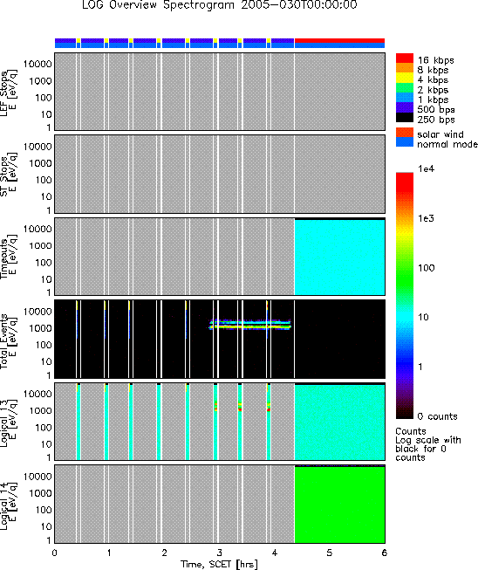This screenshot has height=570, width=478.
Task: Click the 1e3 label on the color bar
Action: click(426, 218)
